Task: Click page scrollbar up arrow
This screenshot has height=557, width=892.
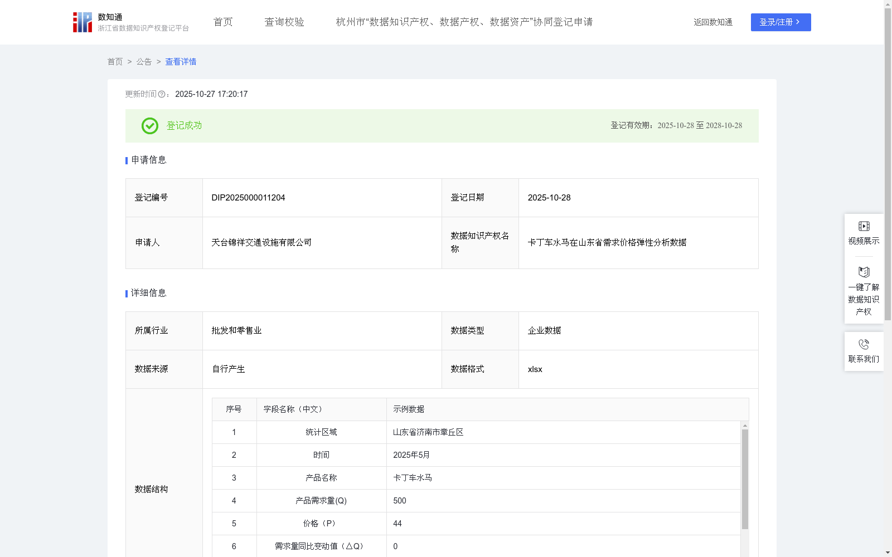Action: [x=888, y=3]
